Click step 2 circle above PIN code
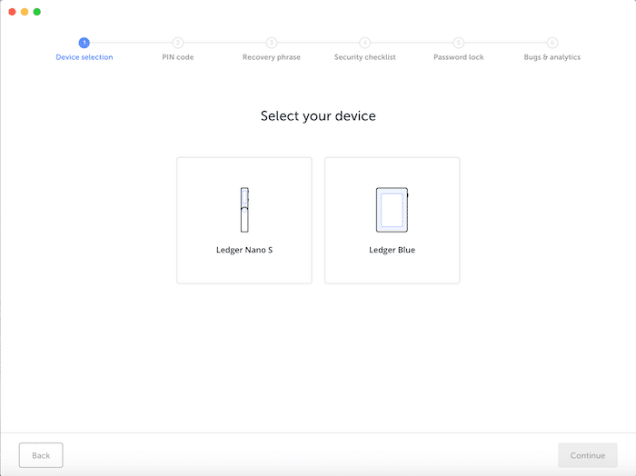Screen dimensions: 636x476 coord(178,43)
